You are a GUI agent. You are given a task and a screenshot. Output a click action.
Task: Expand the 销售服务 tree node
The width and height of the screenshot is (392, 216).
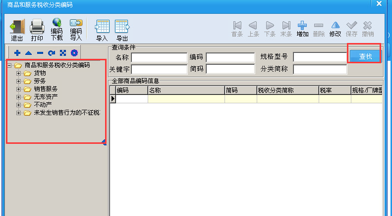coord(19,89)
